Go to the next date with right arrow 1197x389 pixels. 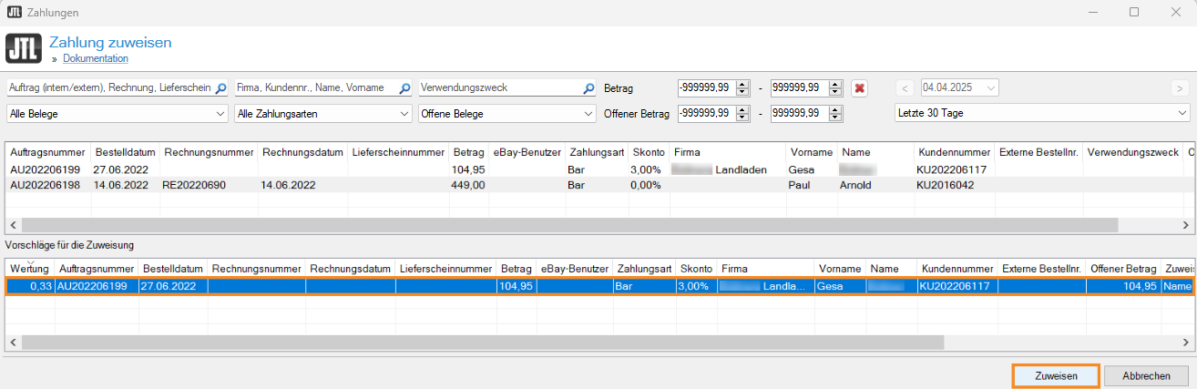tap(1180, 88)
